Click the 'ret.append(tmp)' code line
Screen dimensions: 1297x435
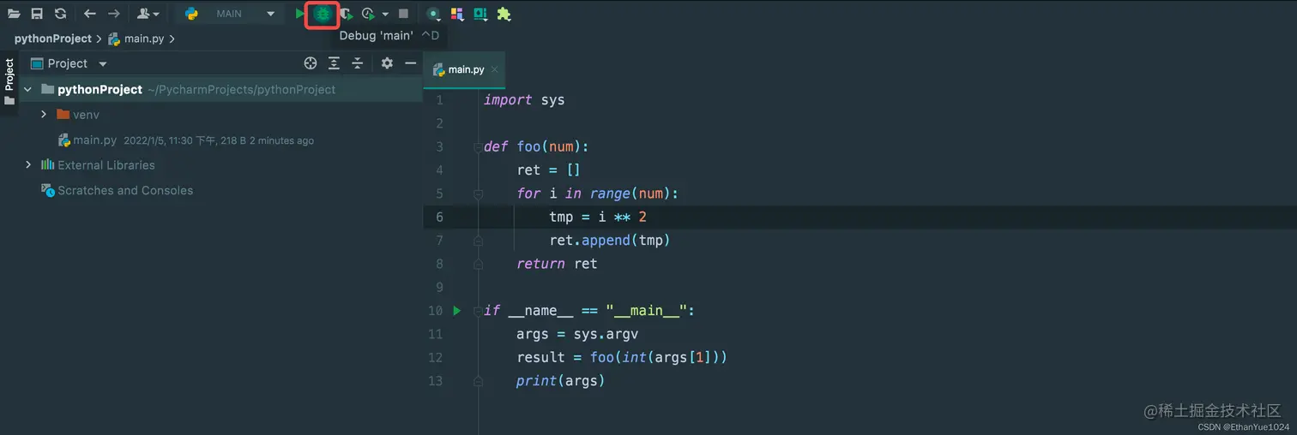610,241
